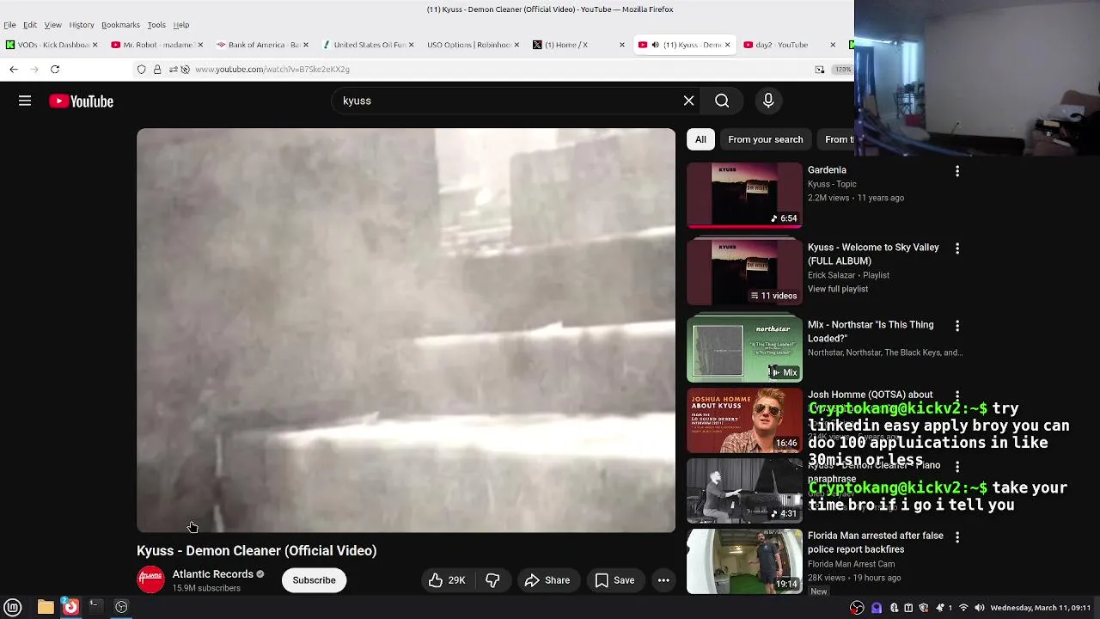The width and height of the screenshot is (1100, 619).
Task: Start voice search with the microphone
Action: [768, 101]
